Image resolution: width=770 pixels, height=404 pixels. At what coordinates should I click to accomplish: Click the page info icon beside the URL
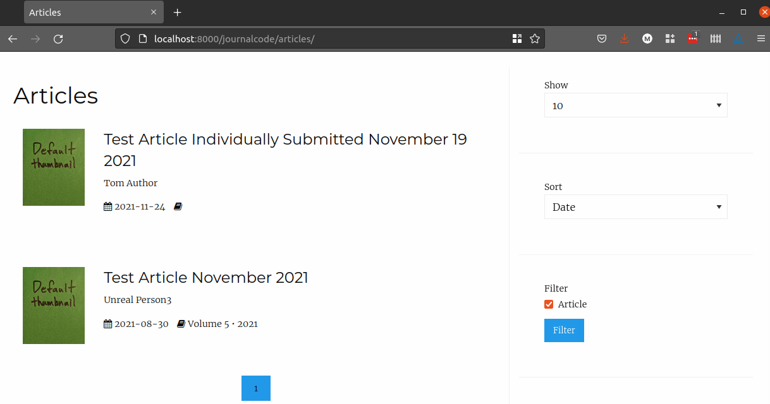(x=142, y=39)
